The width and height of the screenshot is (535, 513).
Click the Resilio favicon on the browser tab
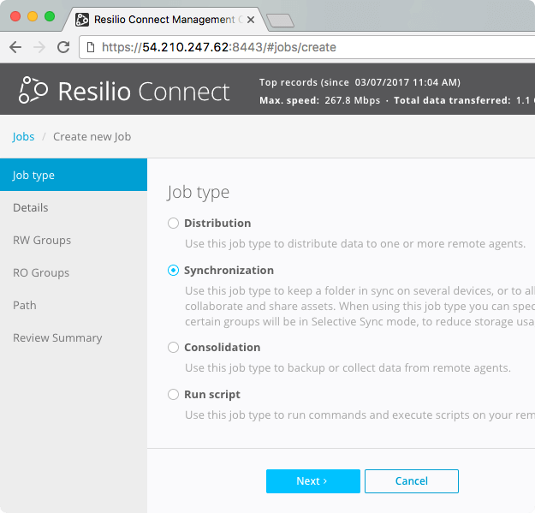(x=82, y=20)
